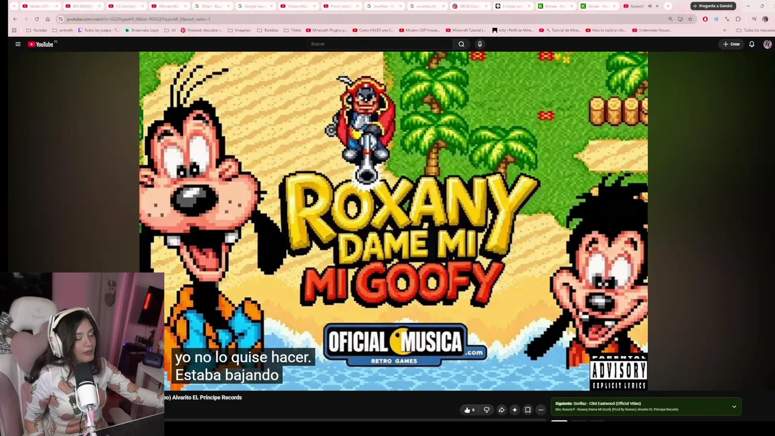Save video with the bookmark icon

[x=527, y=410]
